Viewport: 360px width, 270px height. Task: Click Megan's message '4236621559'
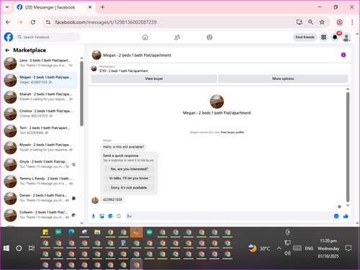[x=112, y=199]
